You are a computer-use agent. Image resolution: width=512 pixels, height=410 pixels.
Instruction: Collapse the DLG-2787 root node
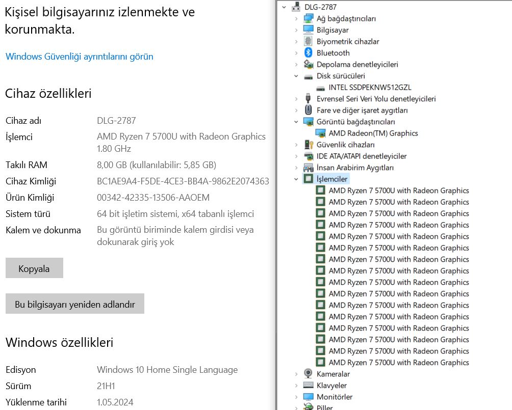coord(284,7)
